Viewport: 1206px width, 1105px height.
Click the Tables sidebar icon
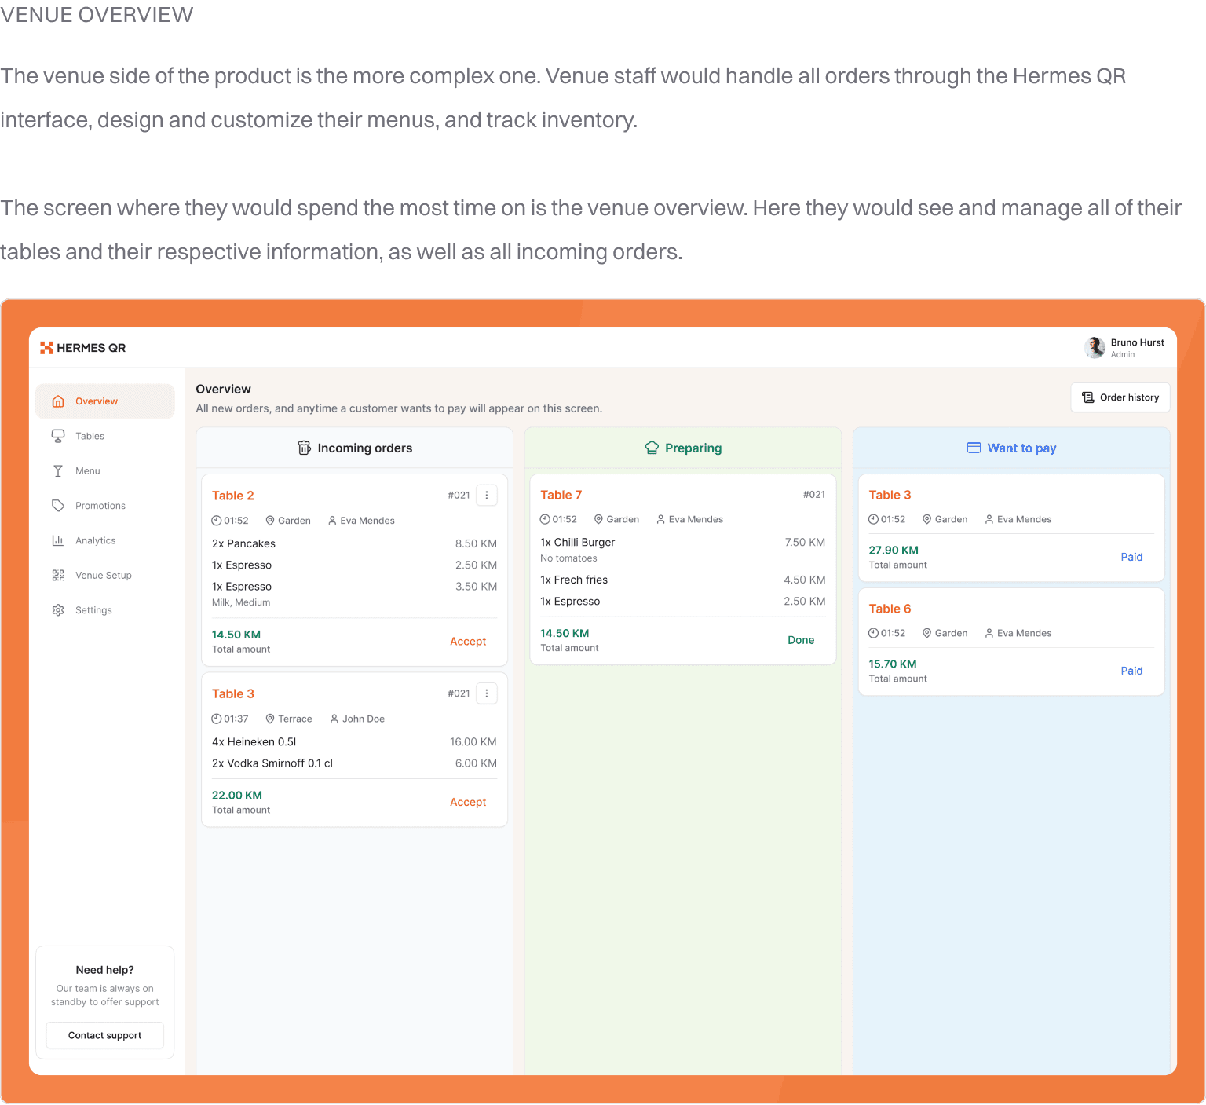tap(58, 436)
